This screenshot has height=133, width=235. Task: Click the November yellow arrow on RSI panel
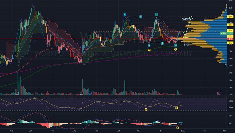146,110
